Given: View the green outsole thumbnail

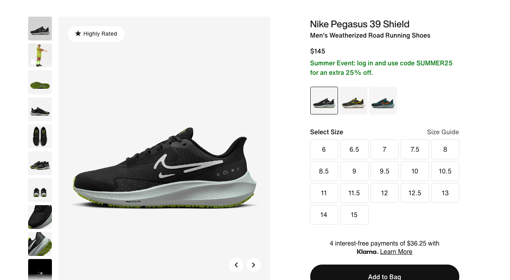Looking at the screenshot, I should (x=40, y=82).
